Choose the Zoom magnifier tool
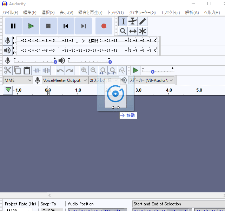This screenshot has width=225, height=211. [x=123, y=31]
